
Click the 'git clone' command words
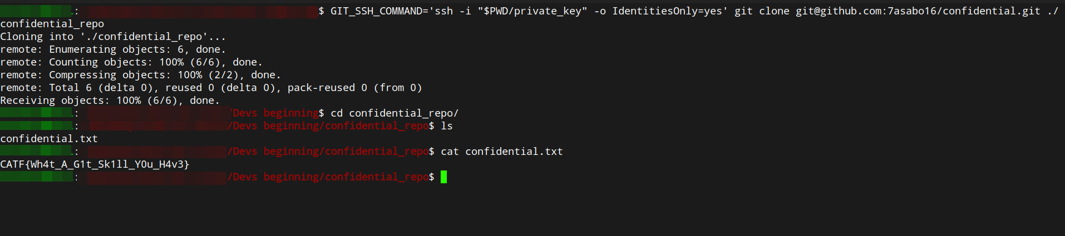pos(762,11)
